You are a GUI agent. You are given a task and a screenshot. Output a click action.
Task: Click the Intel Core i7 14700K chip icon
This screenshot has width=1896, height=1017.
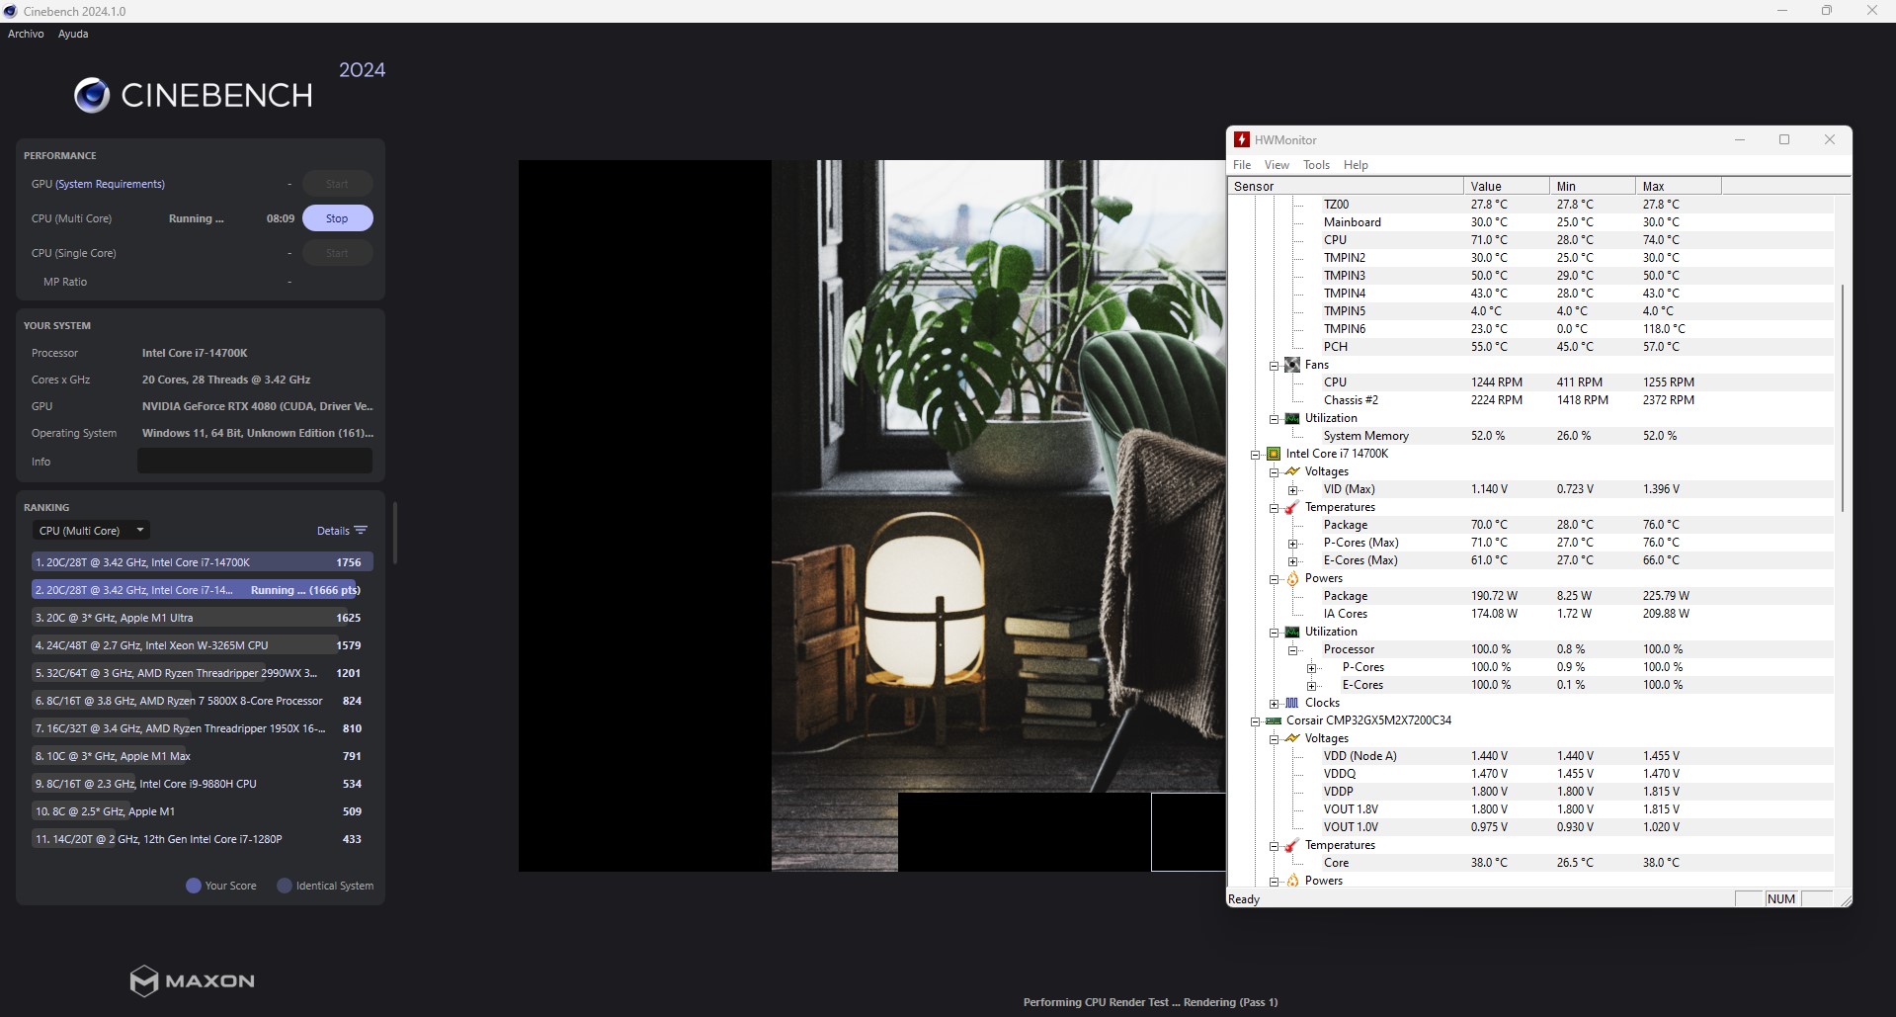(1274, 454)
